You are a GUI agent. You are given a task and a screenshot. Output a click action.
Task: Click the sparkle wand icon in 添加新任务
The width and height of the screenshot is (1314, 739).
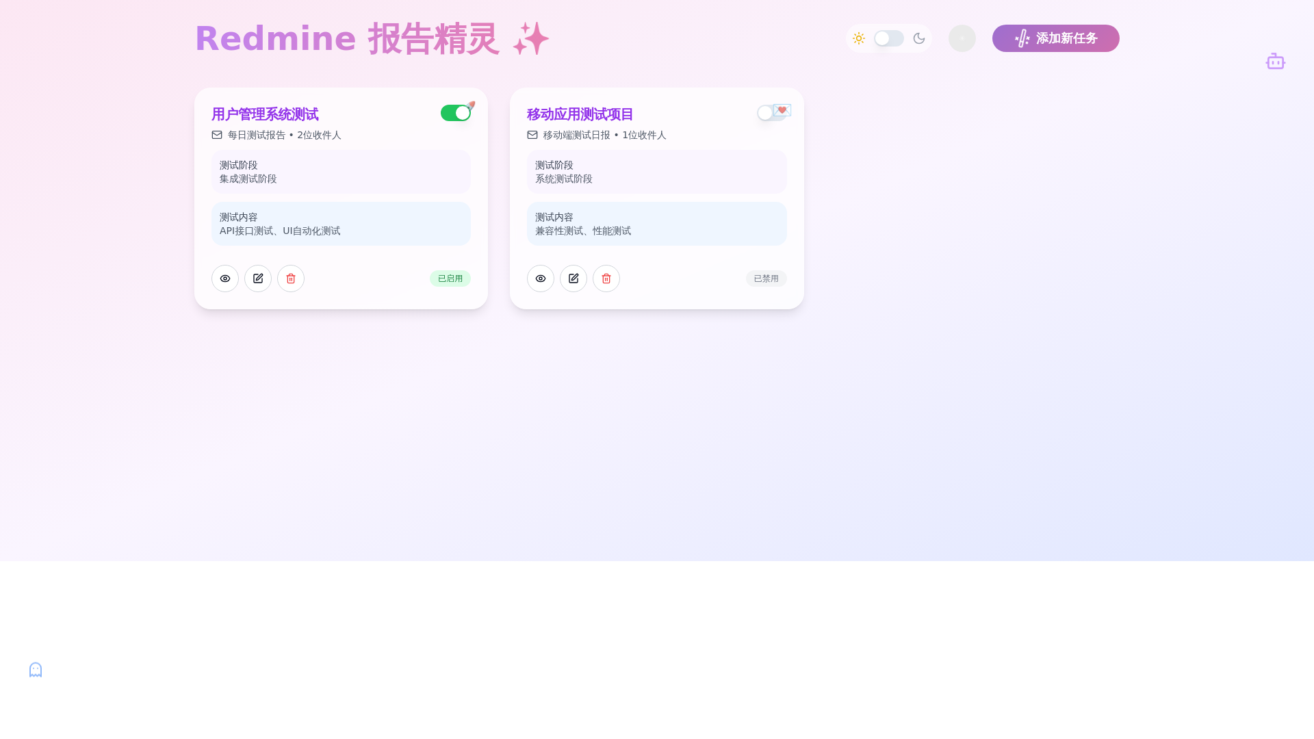click(x=1022, y=38)
